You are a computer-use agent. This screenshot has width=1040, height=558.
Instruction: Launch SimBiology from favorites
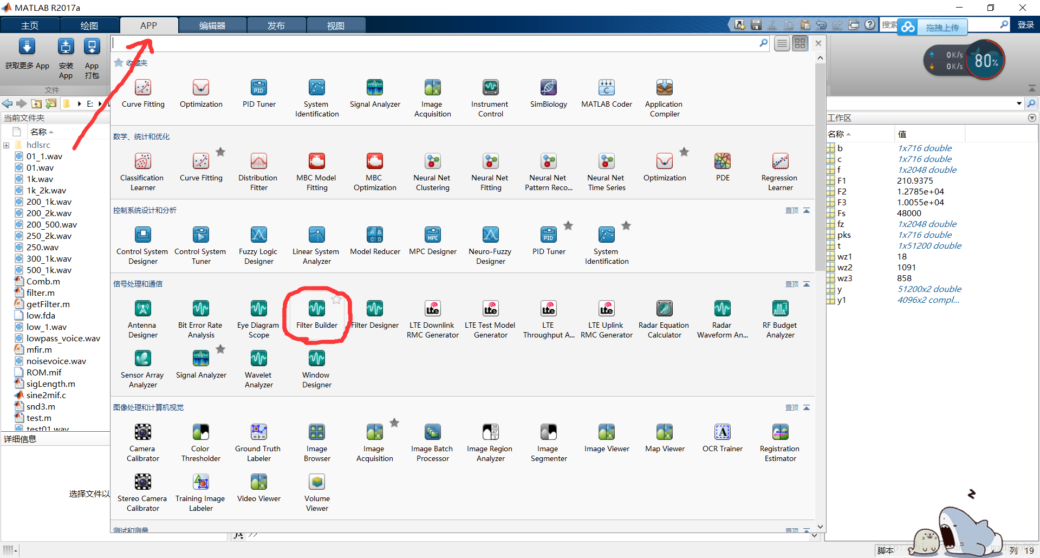click(549, 93)
